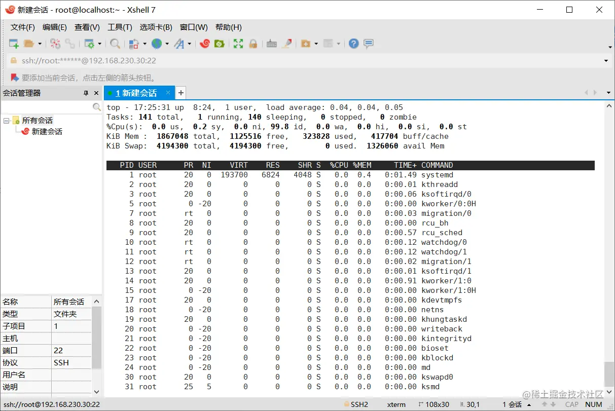Click the status bar up triangle icon
This screenshot has width=615, height=411.
tap(529, 404)
